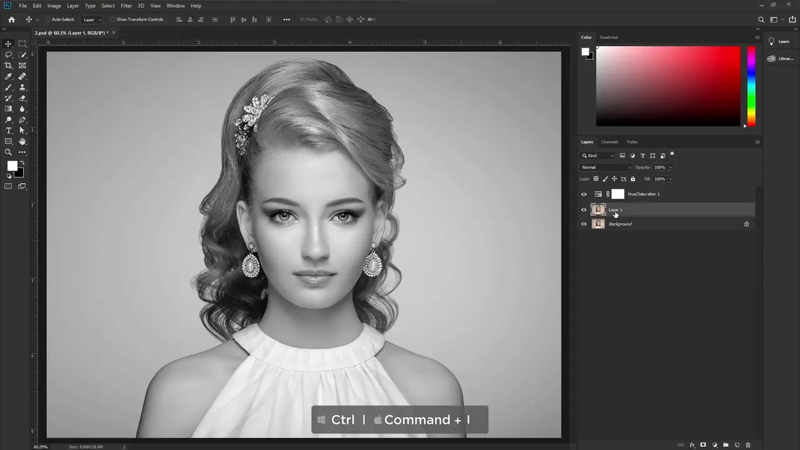
Task: Select the Horizontal Type tool
Action: click(x=9, y=131)
